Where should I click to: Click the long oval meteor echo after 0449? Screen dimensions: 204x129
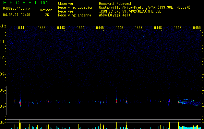click(x=189, y=102)
